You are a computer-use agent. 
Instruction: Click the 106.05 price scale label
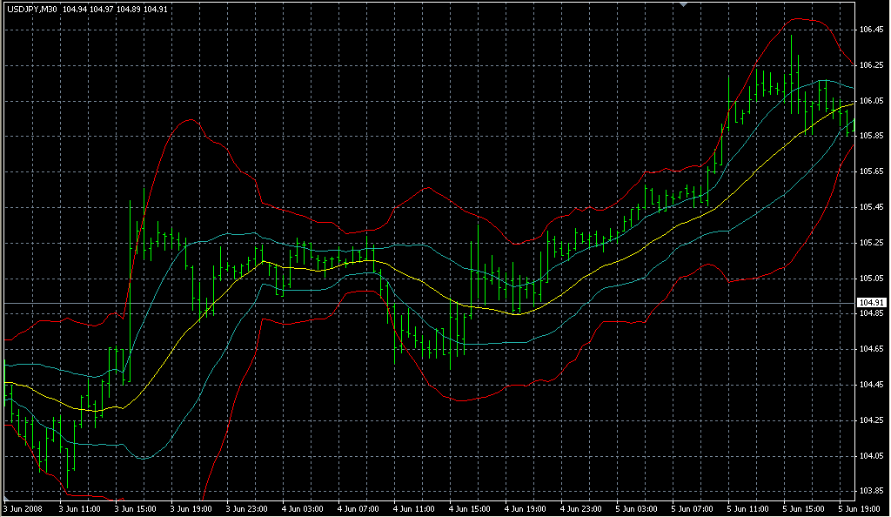tap(870, 101)
